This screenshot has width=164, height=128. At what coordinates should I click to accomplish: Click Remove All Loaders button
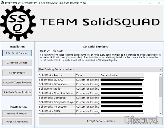pos(17,114)
